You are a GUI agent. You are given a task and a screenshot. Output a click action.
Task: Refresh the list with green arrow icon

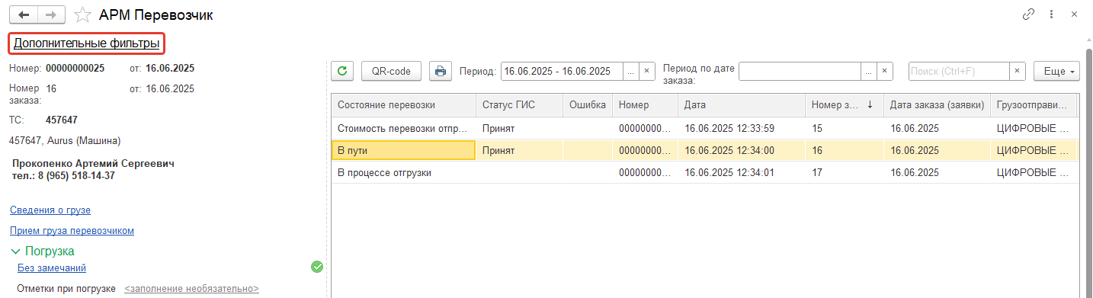pos(343,71)
